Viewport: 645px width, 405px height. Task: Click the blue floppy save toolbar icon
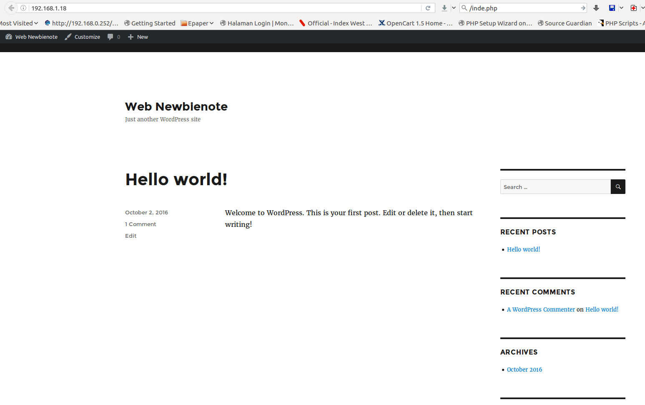click(x=612, y=8)
